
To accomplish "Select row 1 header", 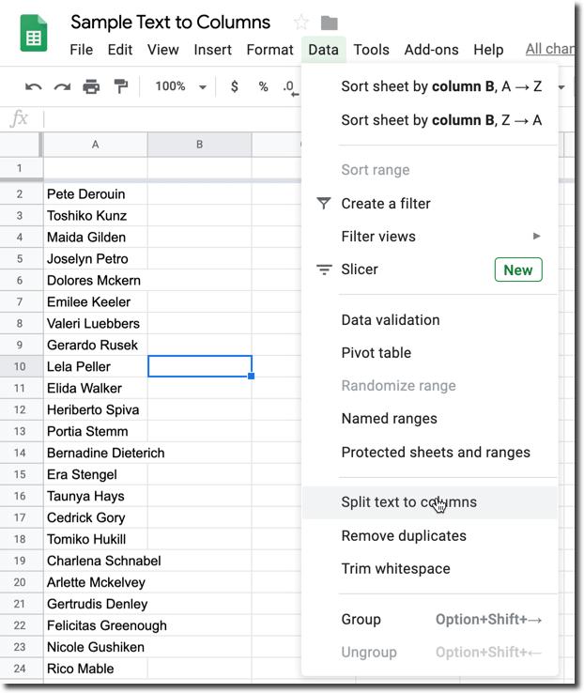I will [21, 168].
